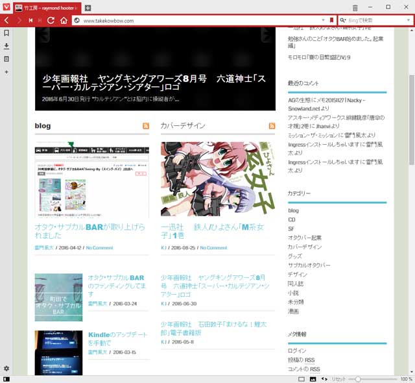The width and height of the screenshot is (415, 383).
Task: Open Vivaldi settings gear
Action: tap(6, 369)
